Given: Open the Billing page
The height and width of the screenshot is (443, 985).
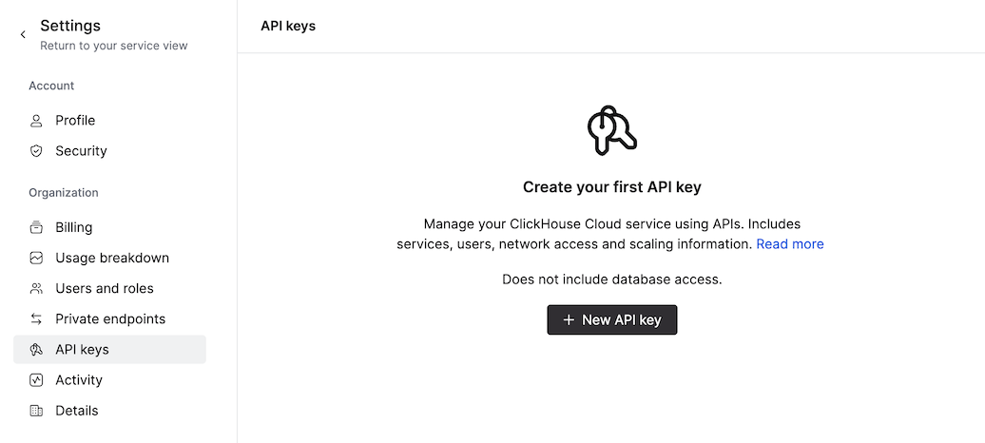Looking at the screenshot, I should point(74,227).
